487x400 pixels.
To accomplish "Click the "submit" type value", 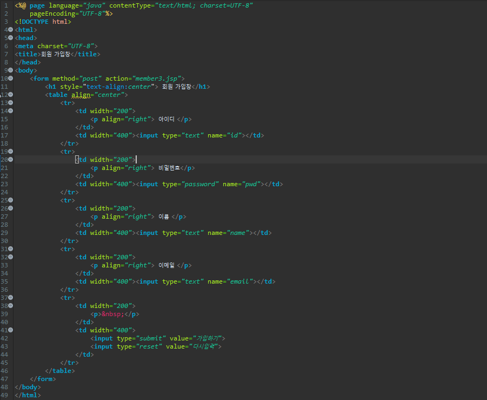I will (x=151, y=338).
